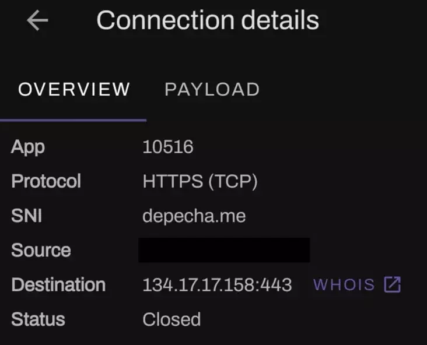Switch to the PAYLOAD tab
The image size is (427, 345).
coord(212,89)
